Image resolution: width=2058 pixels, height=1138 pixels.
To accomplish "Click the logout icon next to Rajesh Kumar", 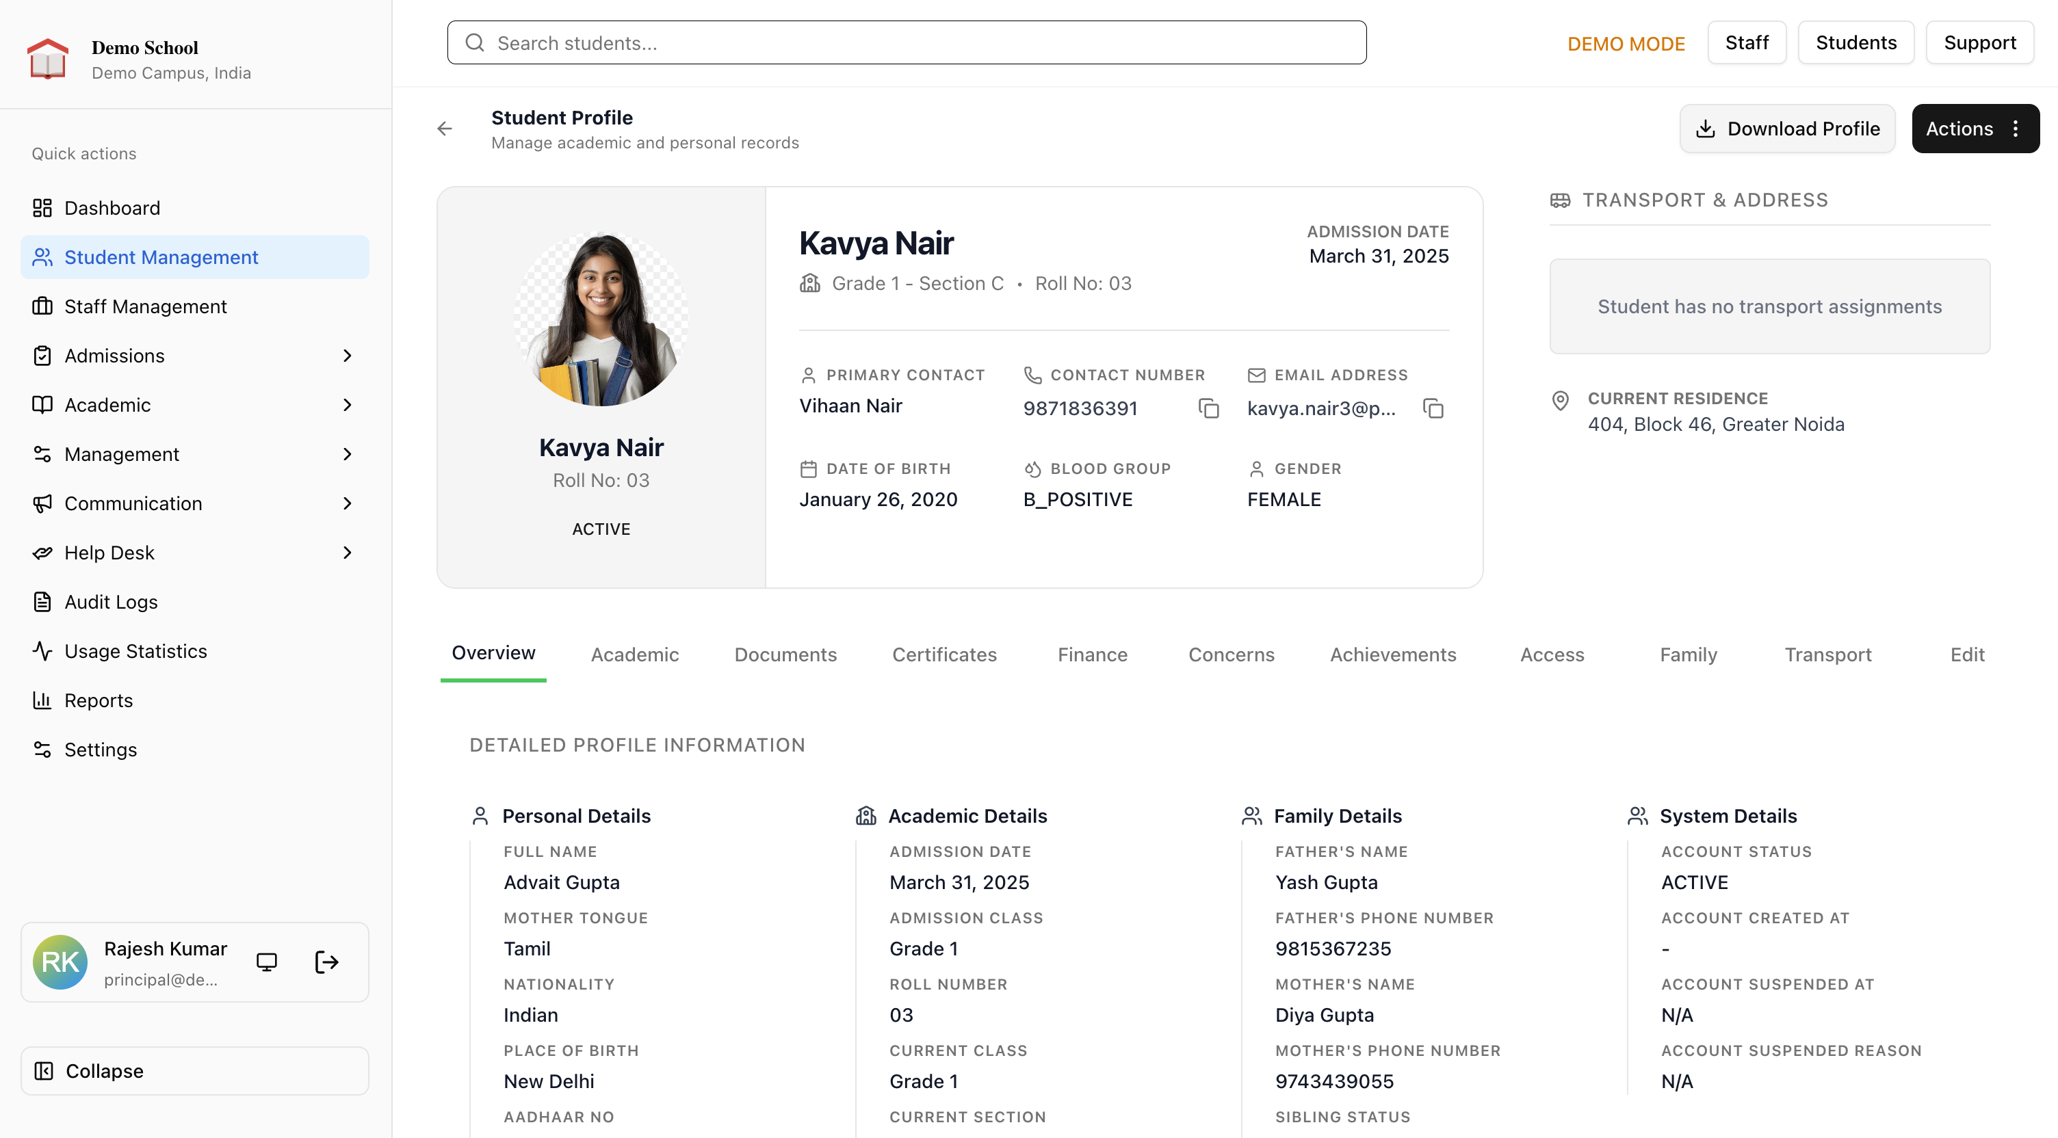I will point(326,962).
